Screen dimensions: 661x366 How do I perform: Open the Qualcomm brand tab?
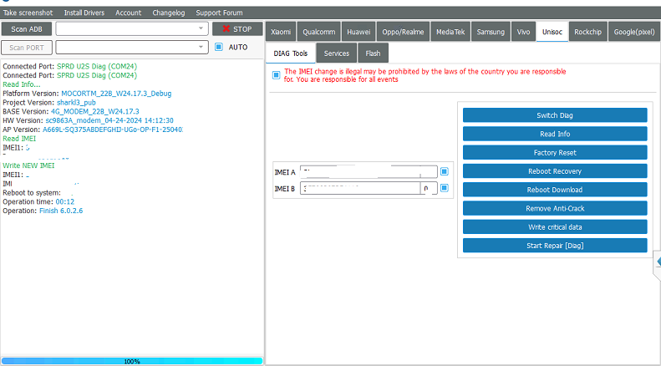coord(318,32)
